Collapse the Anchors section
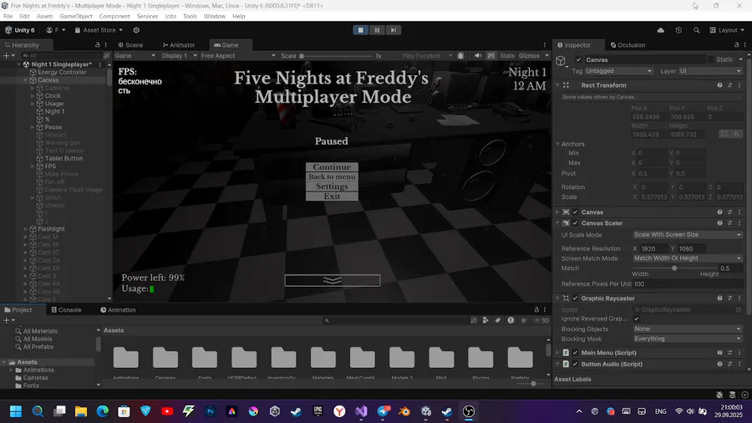The height and width of the screenshot is (423, 752). coord(558,144)
